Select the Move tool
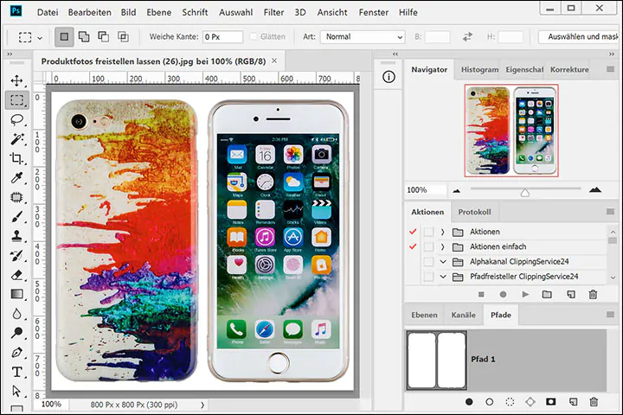623x415 pixels. coord(16,80)
